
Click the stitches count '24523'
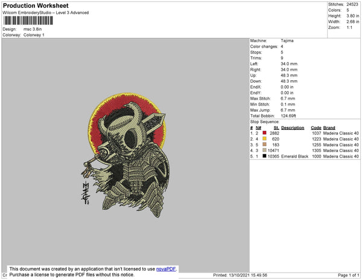[x=352, y=4]
